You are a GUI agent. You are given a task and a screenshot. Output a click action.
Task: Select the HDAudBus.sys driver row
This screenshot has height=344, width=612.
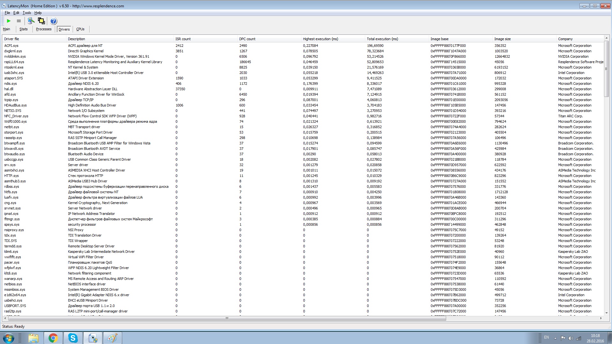pyautogui.click(x=303, y=105)
